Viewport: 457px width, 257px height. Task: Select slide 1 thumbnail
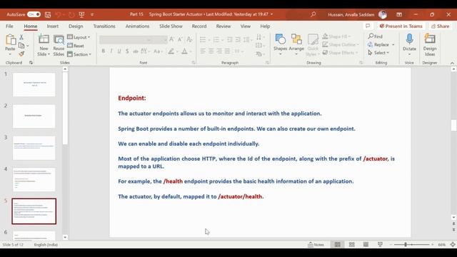[x=34, y=85]
